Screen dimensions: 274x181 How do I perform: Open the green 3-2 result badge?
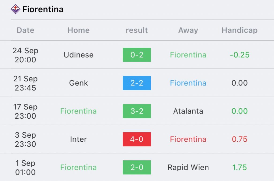pyautogui.click(x=137, y=111)
